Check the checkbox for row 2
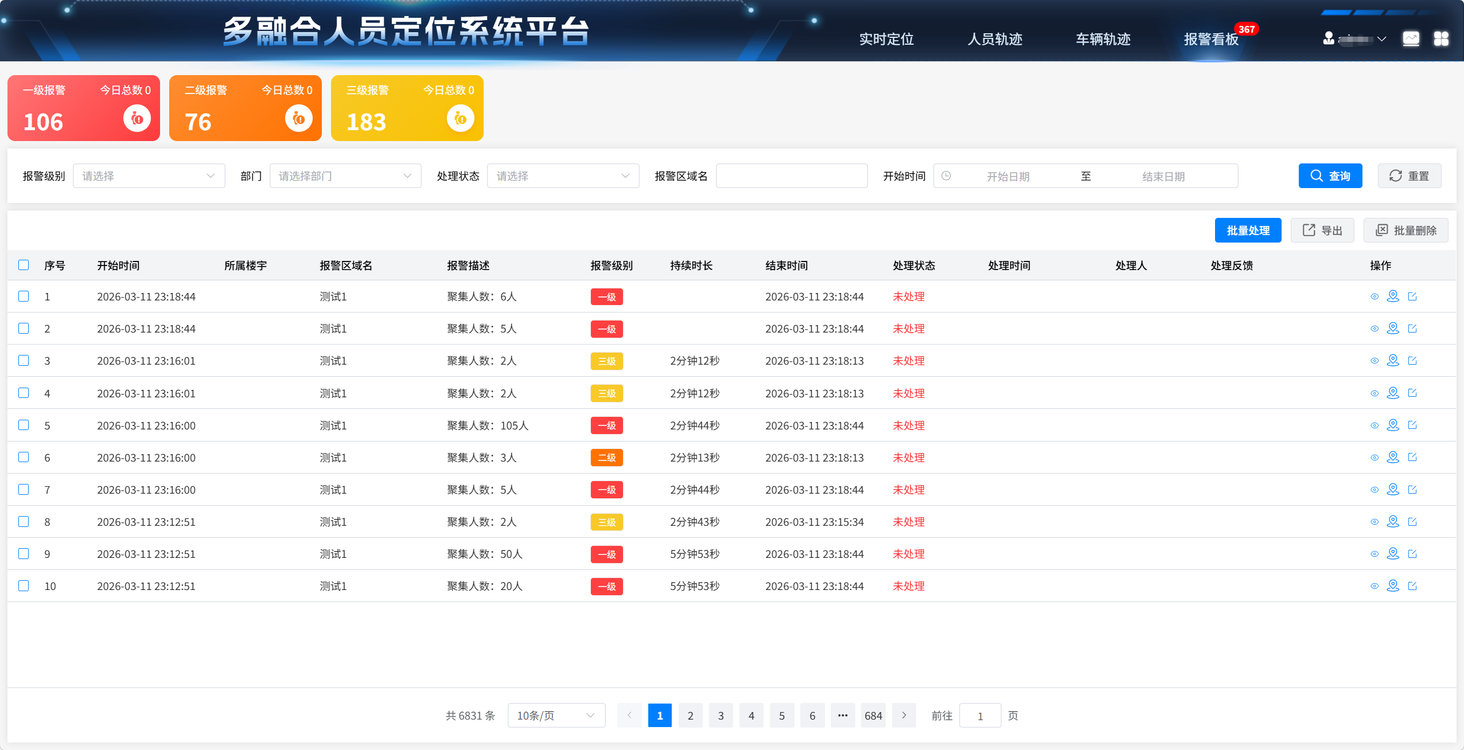 (x=24, y=329)
